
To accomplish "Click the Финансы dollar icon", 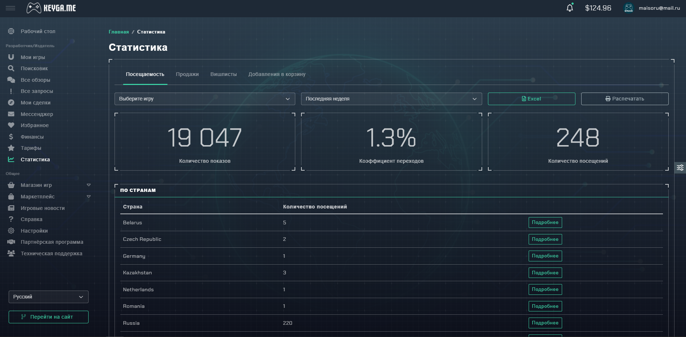I will point(11,137).
